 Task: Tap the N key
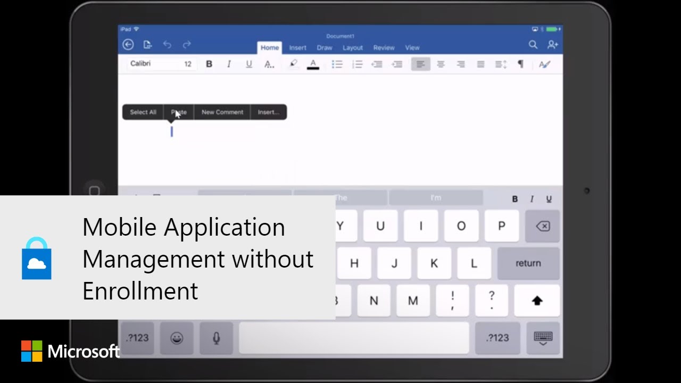pyautogui.click(x=373, y=301)
